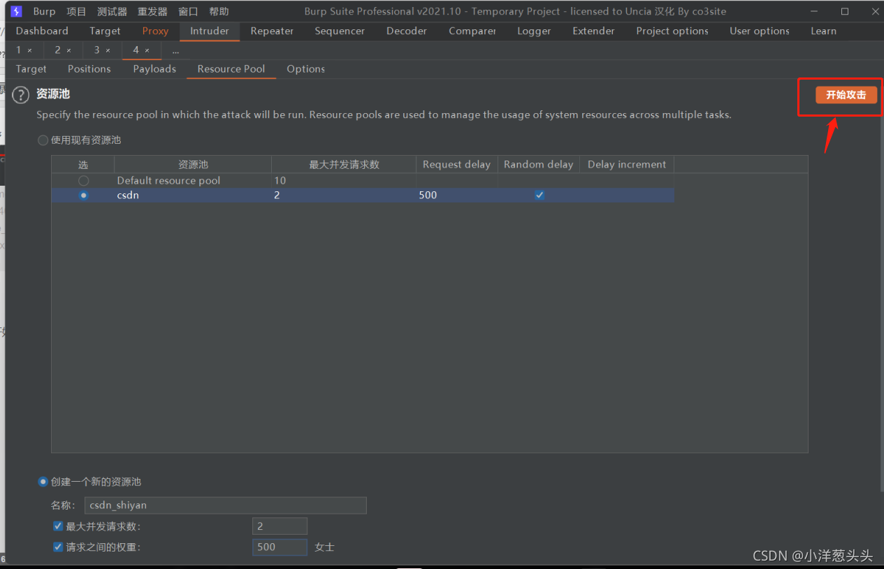The width and height of the screenshot is (884, 569).
Task: Click the csdn pool name cell
Action: (193, 195)
